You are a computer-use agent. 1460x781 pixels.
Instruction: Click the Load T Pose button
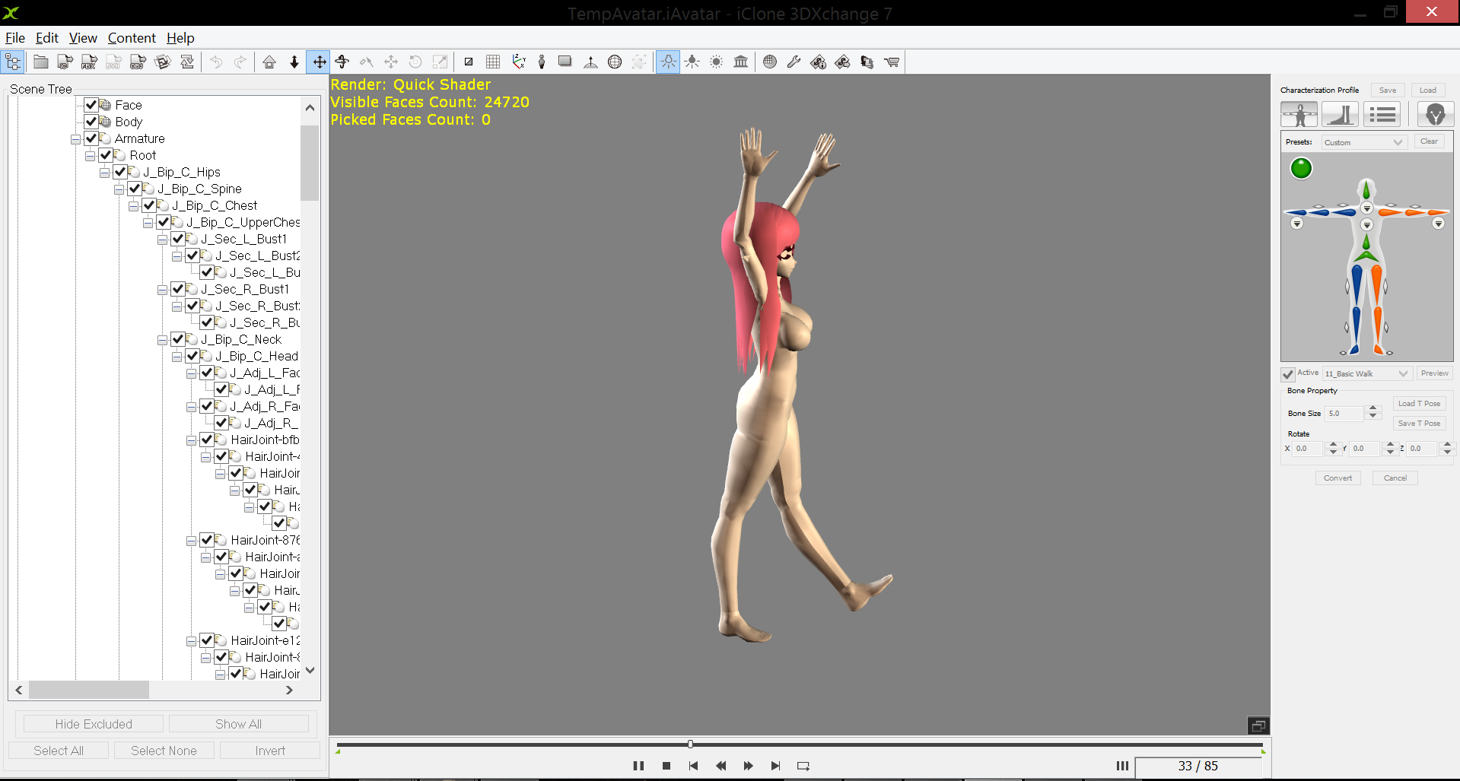tap(1419, 404)
